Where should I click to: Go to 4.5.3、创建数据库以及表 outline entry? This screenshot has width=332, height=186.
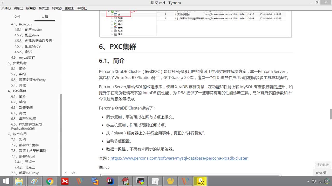(x=33, y=41)
